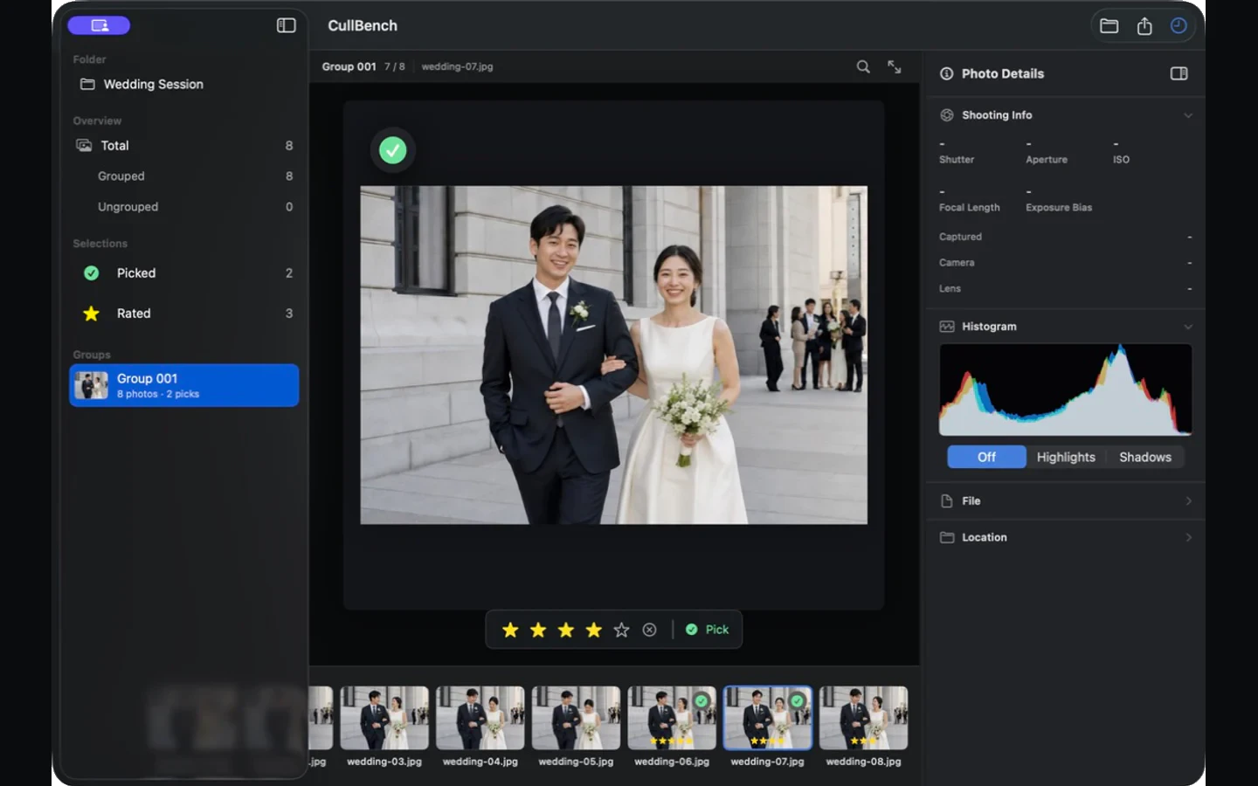The width and height of the screenshot is (1258, 786).
Task: Toggle the Pick button
Action: [x=707, y=630]
